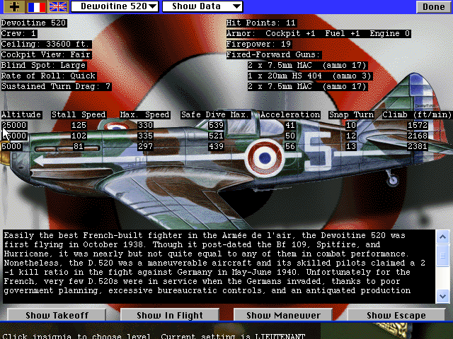Image resolution: width=453 pixels, height=339 pixels.
Task: Click the Done button
Action: point(433,7)
